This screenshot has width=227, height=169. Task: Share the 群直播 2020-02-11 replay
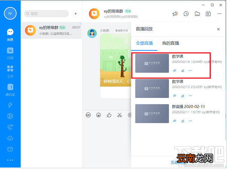(175, 121)
